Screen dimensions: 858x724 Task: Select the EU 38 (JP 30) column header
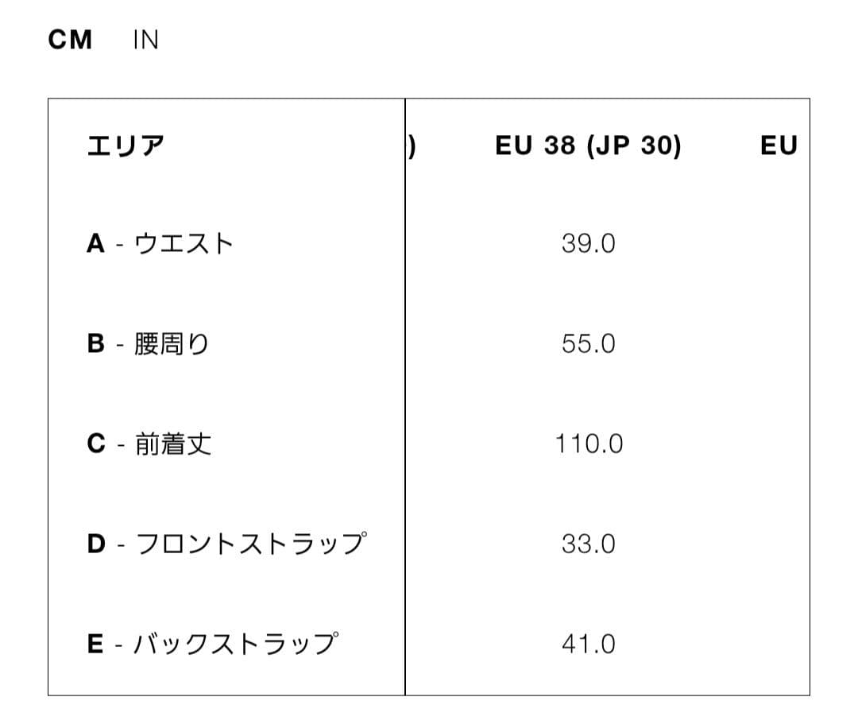(588, 146)
